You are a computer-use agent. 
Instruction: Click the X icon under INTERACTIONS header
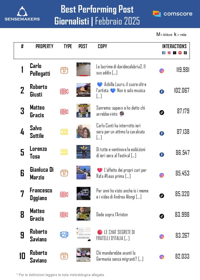(175, 53)
